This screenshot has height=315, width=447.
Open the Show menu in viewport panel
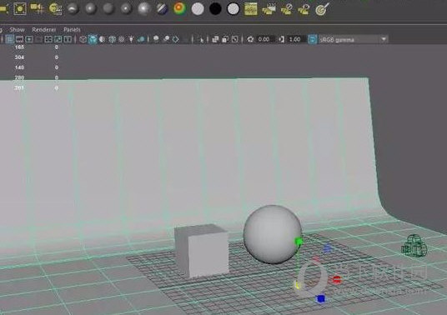[x=18, y=30]
